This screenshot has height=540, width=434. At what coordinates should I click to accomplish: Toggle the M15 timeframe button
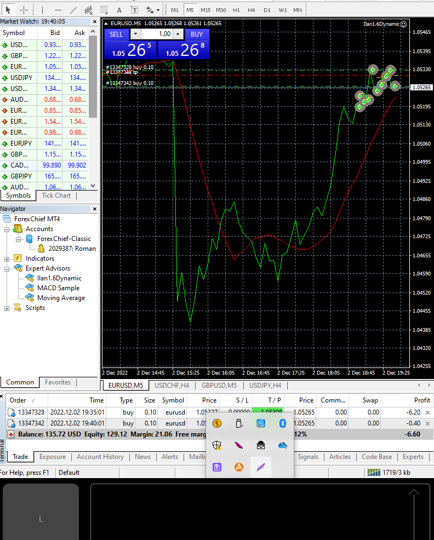205,10
